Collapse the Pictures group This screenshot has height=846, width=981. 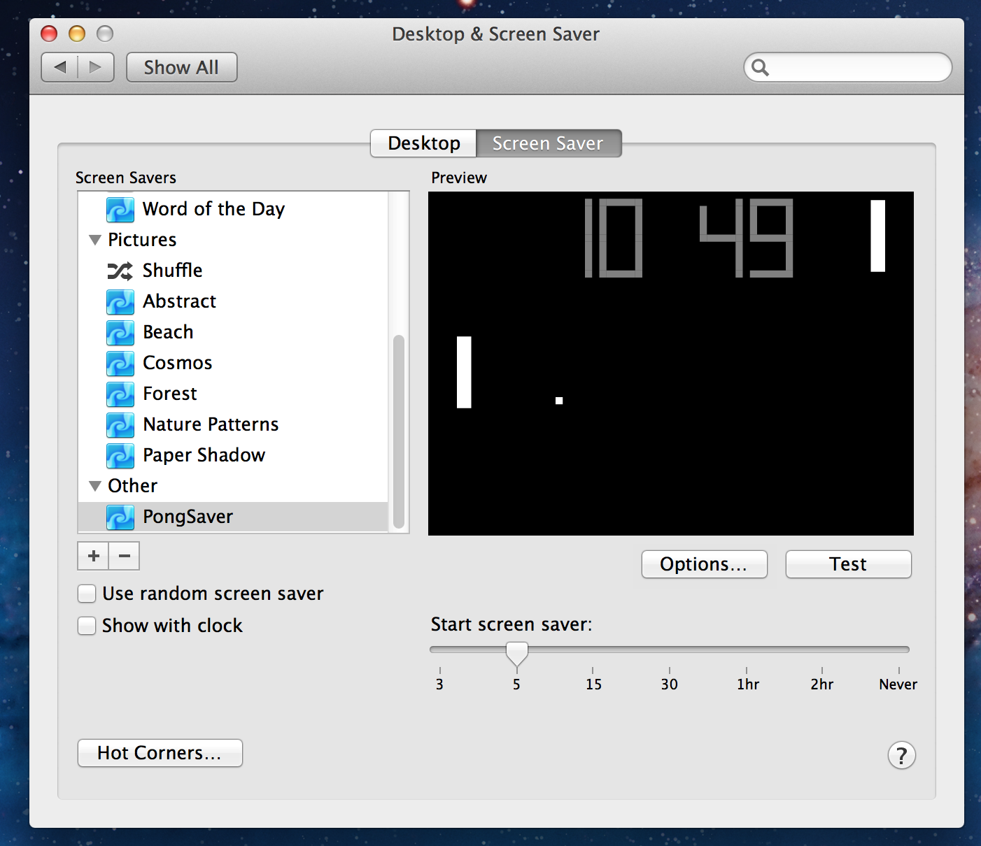coord(95,240)
